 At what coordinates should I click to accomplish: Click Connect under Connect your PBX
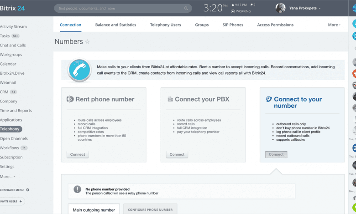tap(177, 154)
